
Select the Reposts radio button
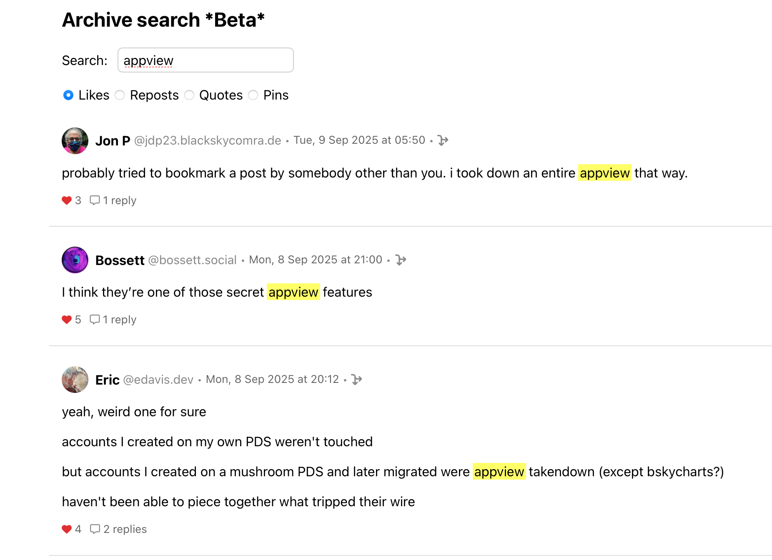(120, 95)
